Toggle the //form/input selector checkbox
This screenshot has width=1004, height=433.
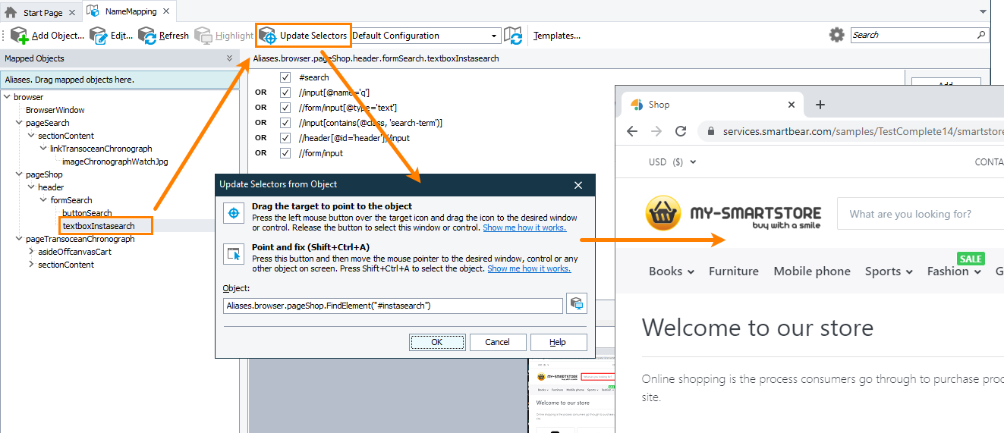tap(285, 153)
